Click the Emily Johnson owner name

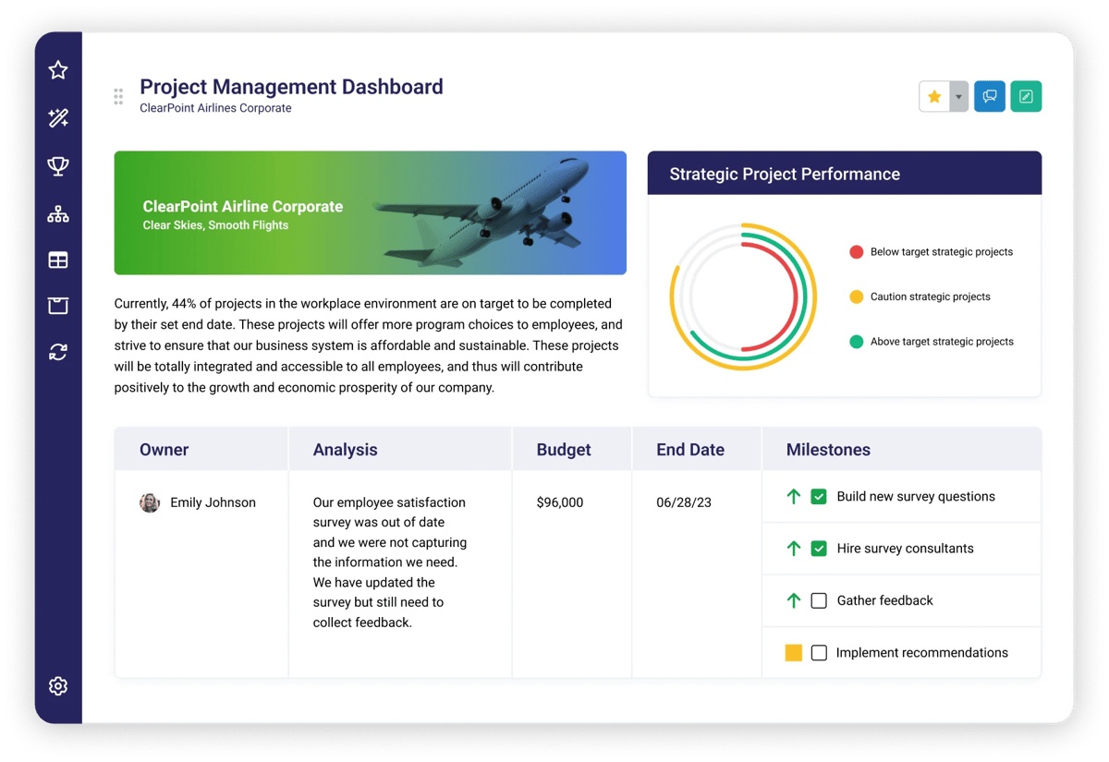213,502
